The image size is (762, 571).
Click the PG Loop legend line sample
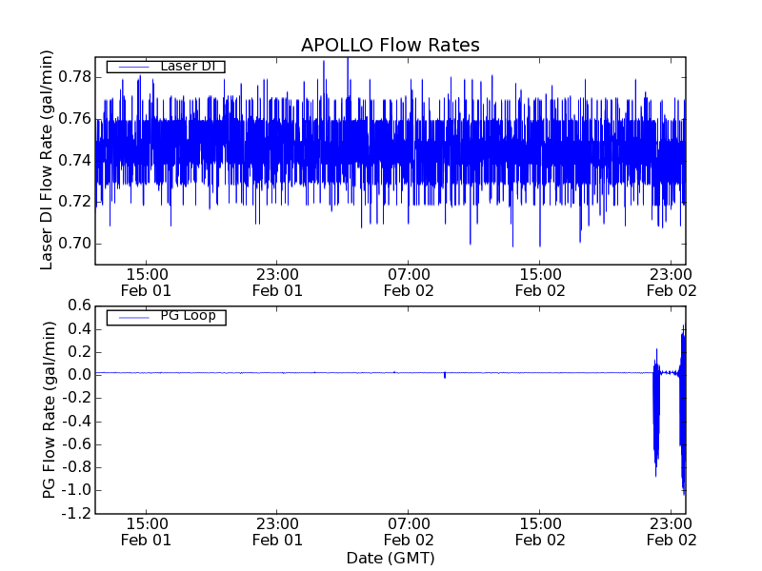tap(134, 318)
